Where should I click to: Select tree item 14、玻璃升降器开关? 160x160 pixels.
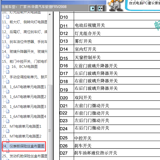click(25, 52)
